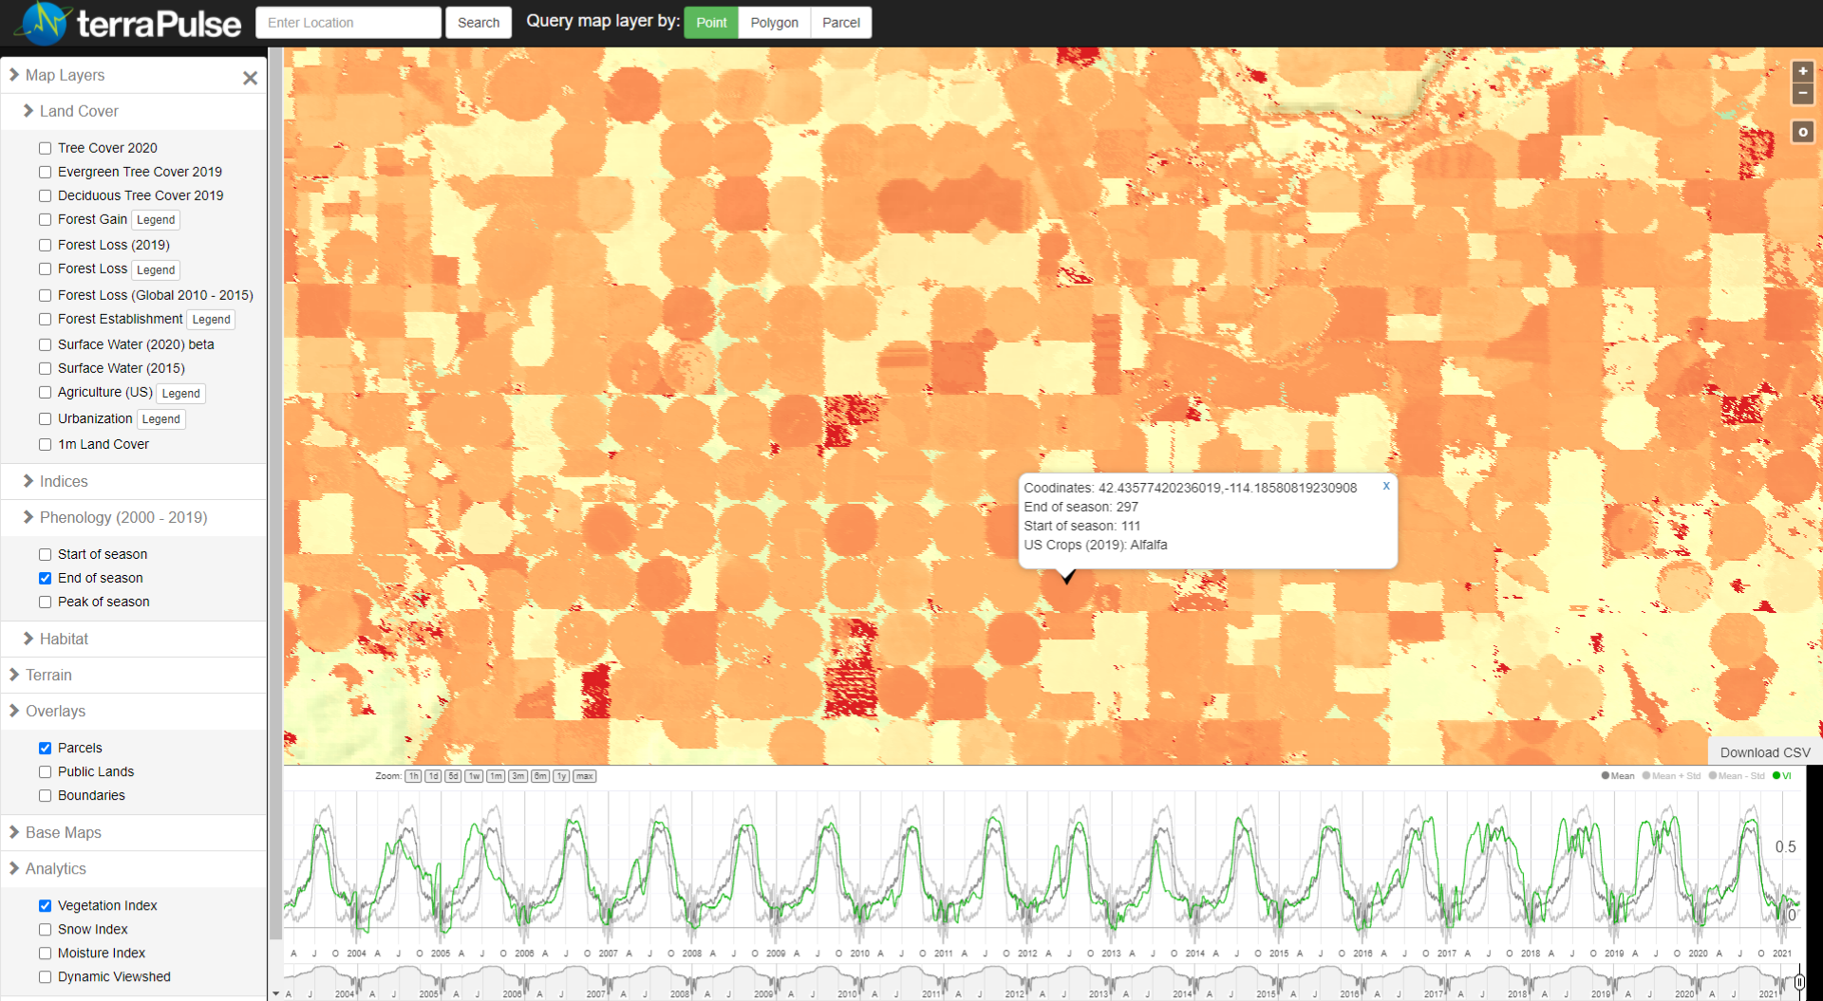Click the Search button

coord(479,23)
